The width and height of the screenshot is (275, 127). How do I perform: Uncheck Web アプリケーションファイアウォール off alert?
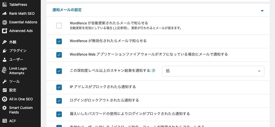[59, 55]
